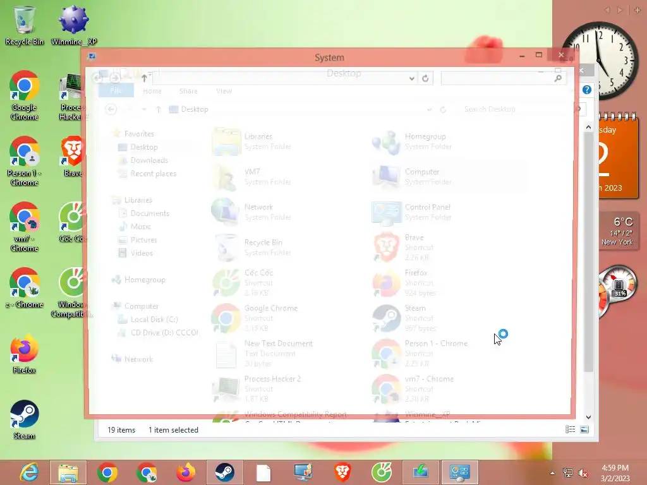Viewport: 647px width, 485px height.
Task: Open the green arrow installer taskbar icon
Action: click(x=420, y=472)
